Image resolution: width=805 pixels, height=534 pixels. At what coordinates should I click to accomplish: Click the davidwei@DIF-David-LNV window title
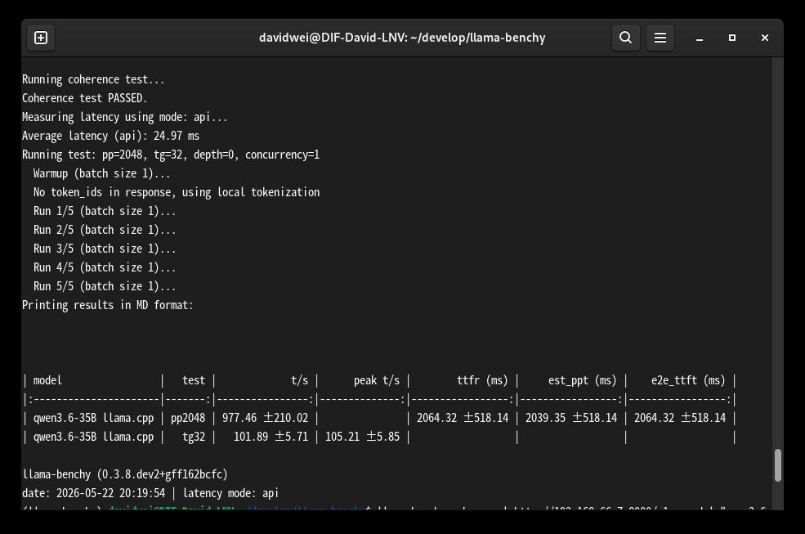tap(402, 38)
